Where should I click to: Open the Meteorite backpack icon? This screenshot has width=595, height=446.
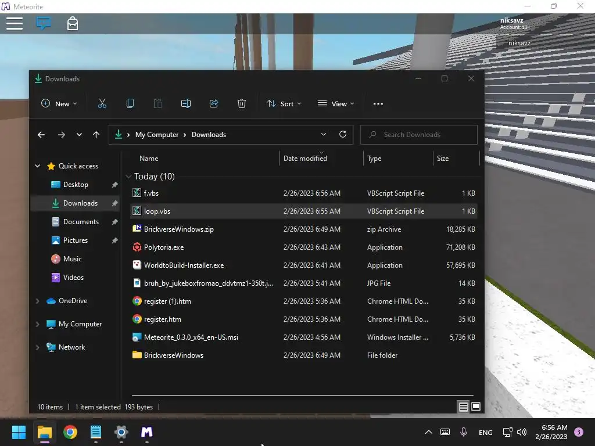tap(73, 23)
